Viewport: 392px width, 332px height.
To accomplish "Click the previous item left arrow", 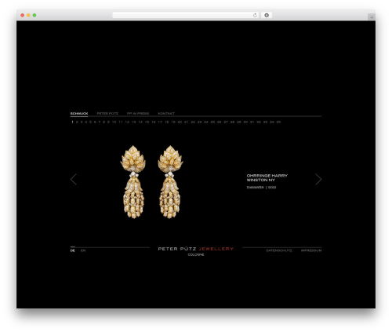I will (x=74, y=179).
